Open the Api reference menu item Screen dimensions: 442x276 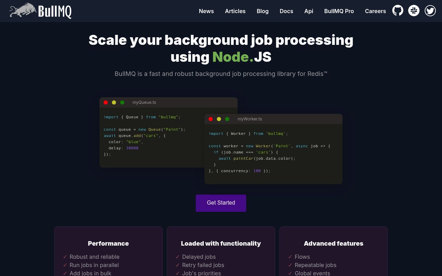(x=309, y=11)
